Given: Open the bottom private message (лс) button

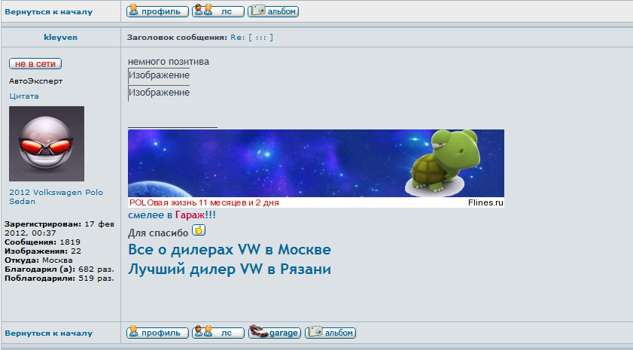Looking at the screenshot, I should pos(218,333).
